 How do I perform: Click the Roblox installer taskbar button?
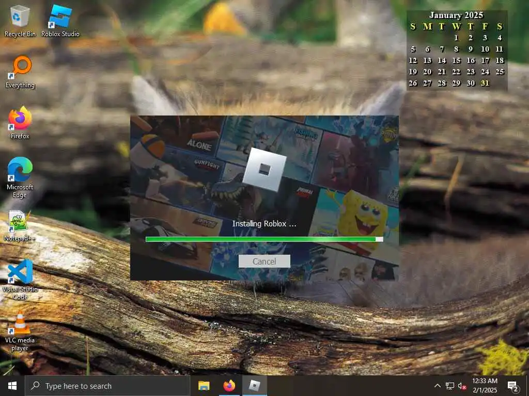pyautogui.click(x=254, y=386)
